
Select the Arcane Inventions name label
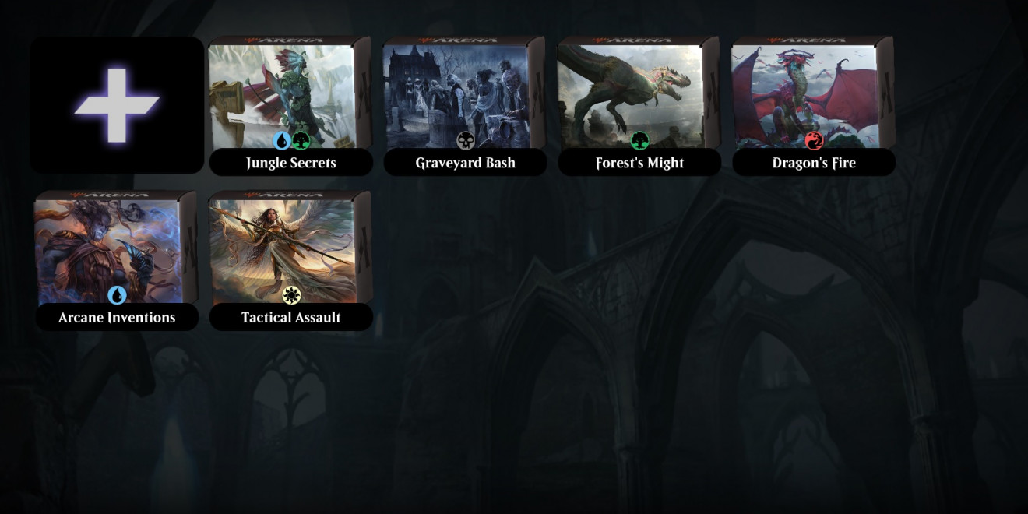[117, 318]
